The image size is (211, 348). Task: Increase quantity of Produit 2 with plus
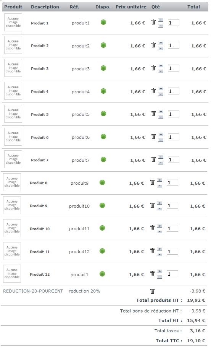161,42
